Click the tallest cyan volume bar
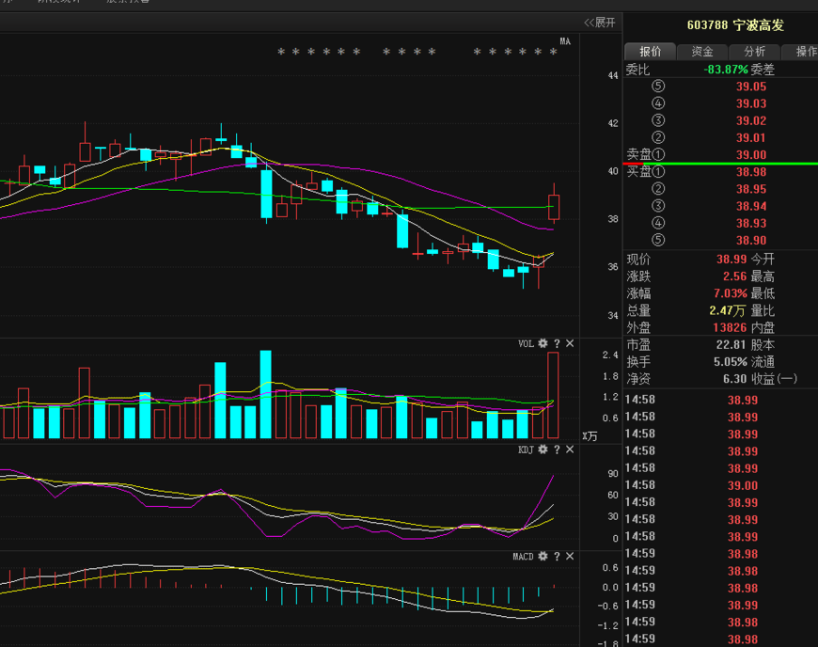 coord(265,394)
